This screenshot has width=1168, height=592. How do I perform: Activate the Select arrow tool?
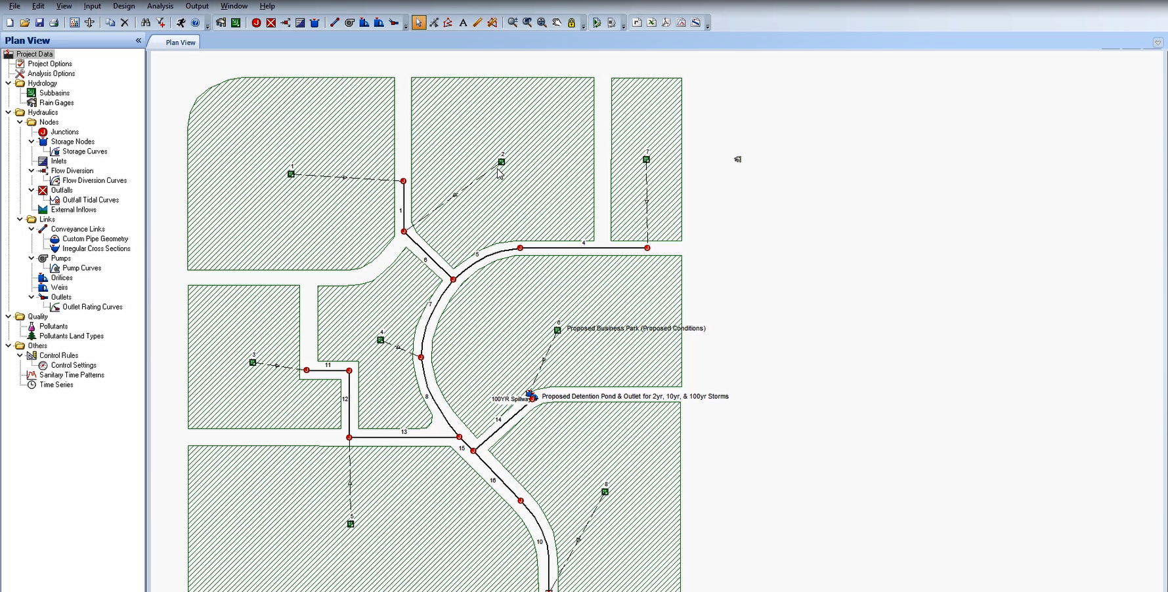click(419, 23)
